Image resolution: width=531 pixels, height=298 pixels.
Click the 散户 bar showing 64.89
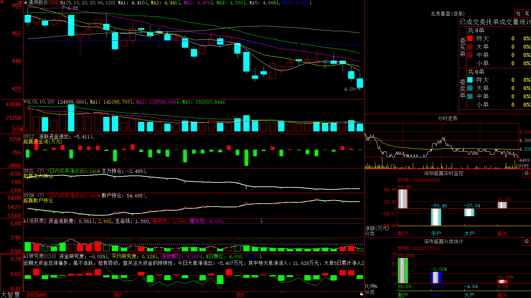(x=403, y=199)
